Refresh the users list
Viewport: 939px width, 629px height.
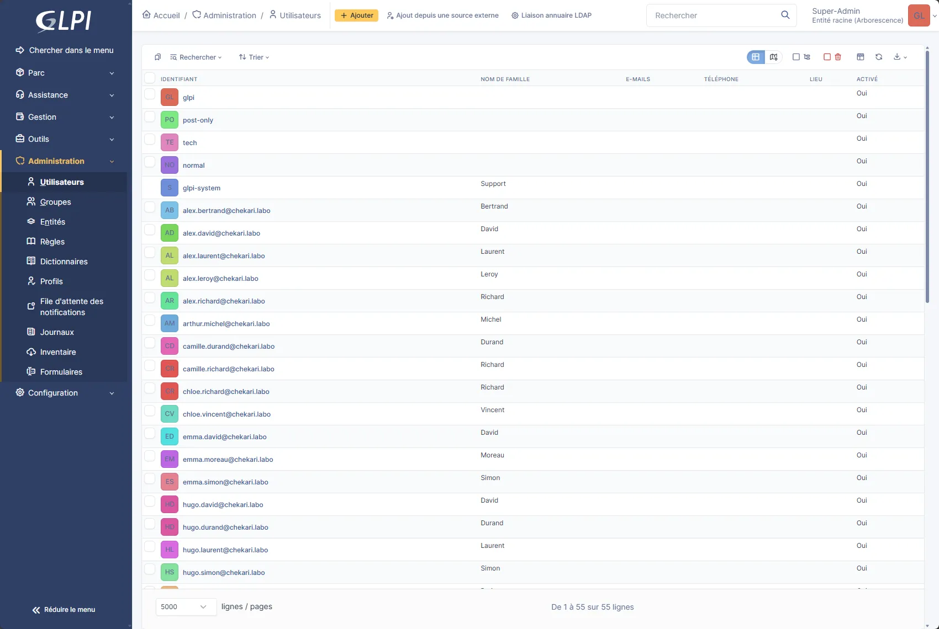879,57
